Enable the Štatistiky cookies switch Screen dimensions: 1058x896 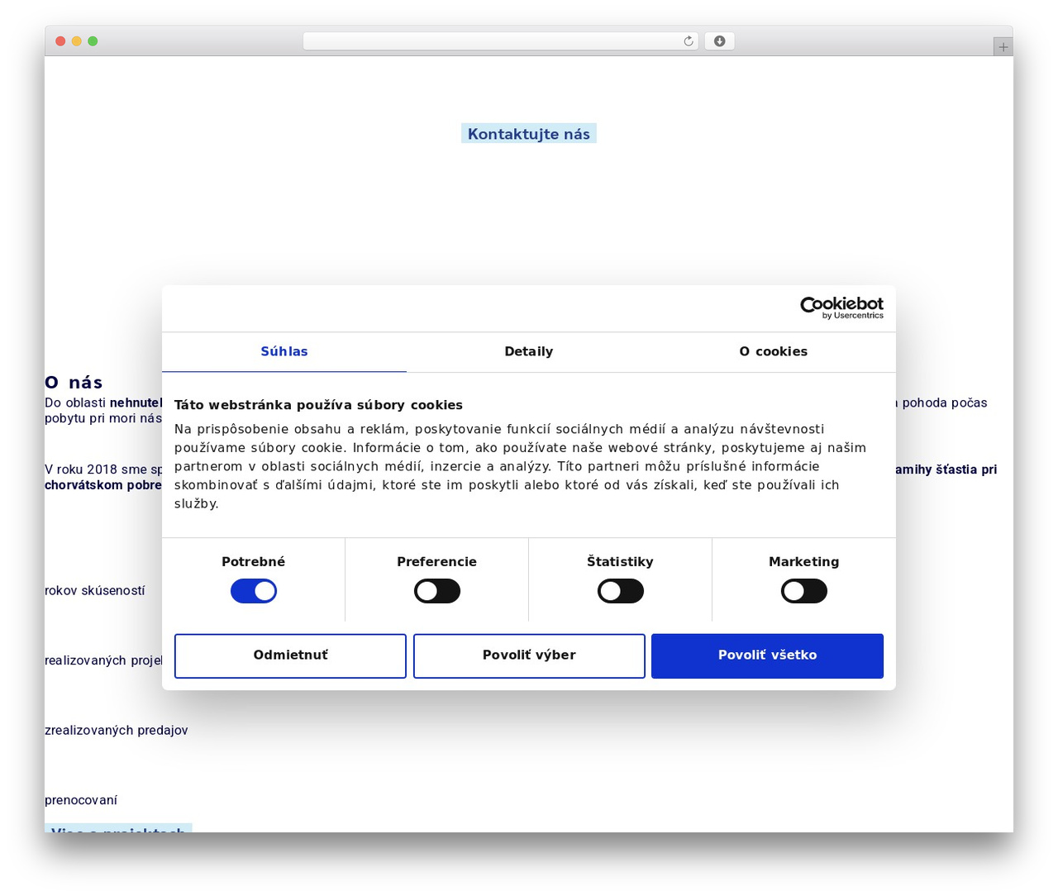621,591
